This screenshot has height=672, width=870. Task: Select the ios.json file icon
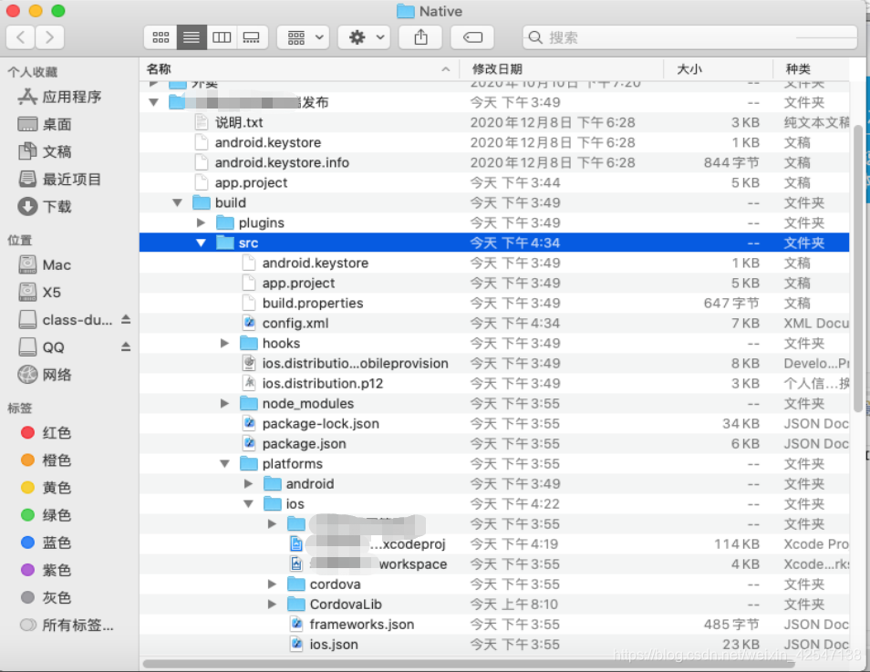(x=297, y=645)
